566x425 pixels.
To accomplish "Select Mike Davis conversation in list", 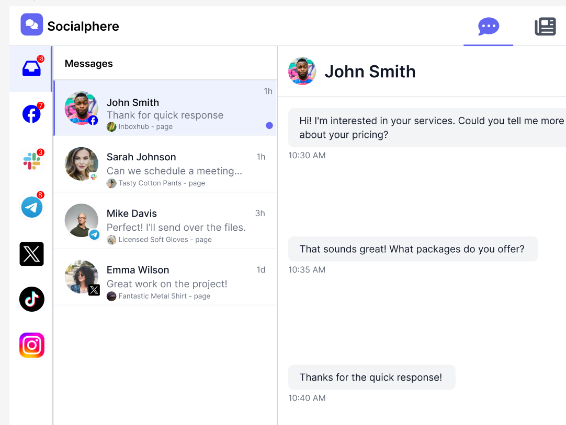I will tap(165, 221).
